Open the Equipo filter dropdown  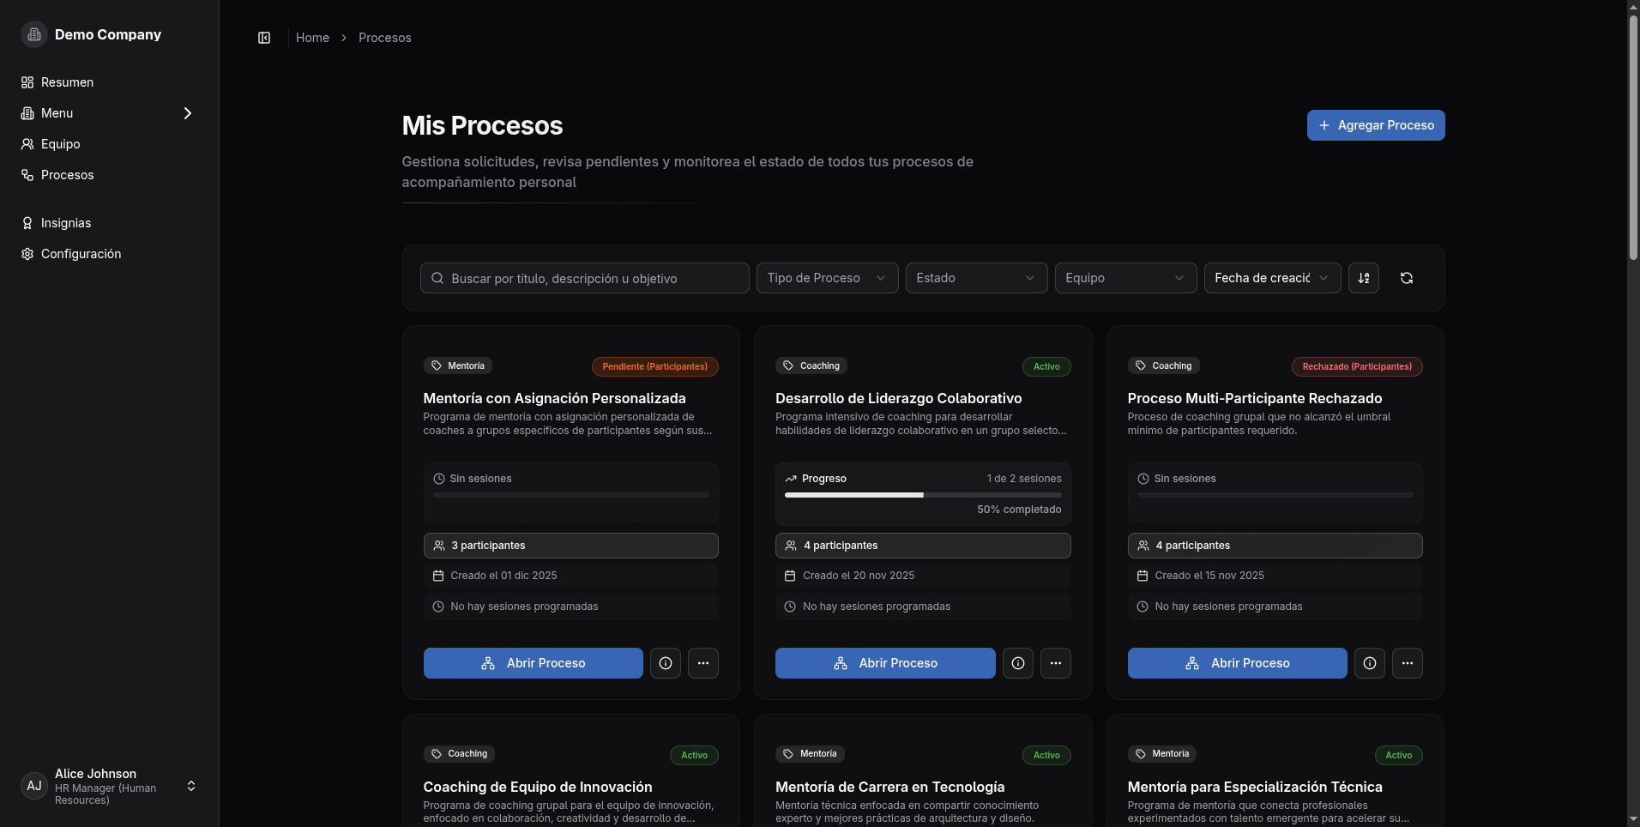click(1125, 278)
